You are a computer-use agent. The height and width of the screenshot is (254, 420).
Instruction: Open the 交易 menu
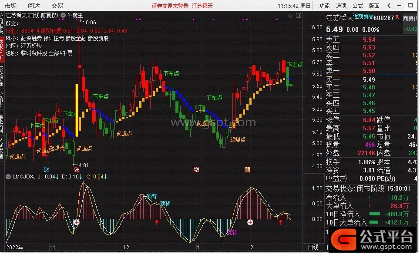coord(57,6)
